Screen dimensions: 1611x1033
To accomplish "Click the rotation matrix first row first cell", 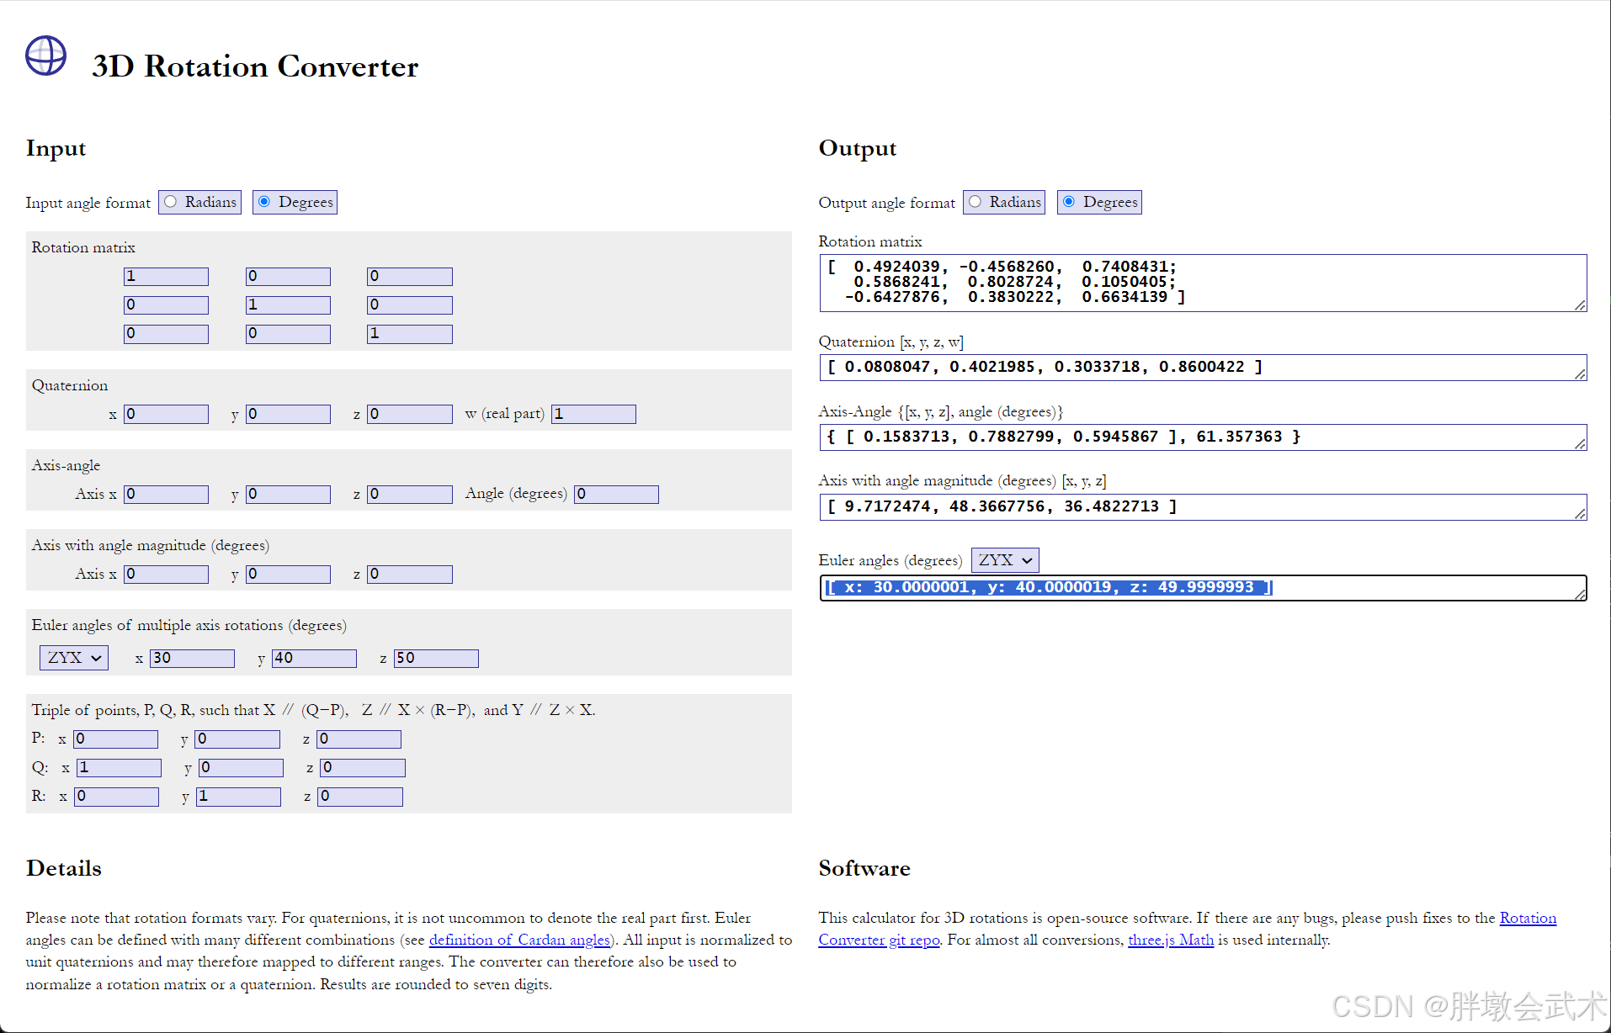I will 166,277.
